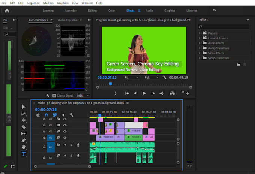Play the sequence in Program monitor
Screen dimensions: 255x174
(x=144, y=93)
